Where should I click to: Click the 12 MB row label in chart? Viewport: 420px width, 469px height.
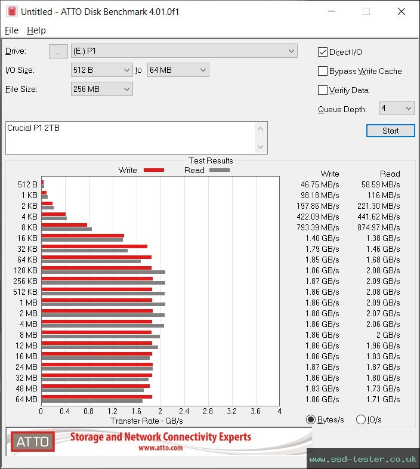[x=26, y=345]
